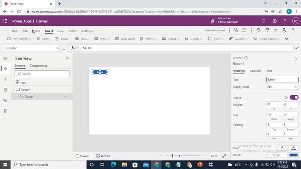This screenshot has width=301, height=169.
Task: Open Windows Start menu
Action: pos(5,165)
